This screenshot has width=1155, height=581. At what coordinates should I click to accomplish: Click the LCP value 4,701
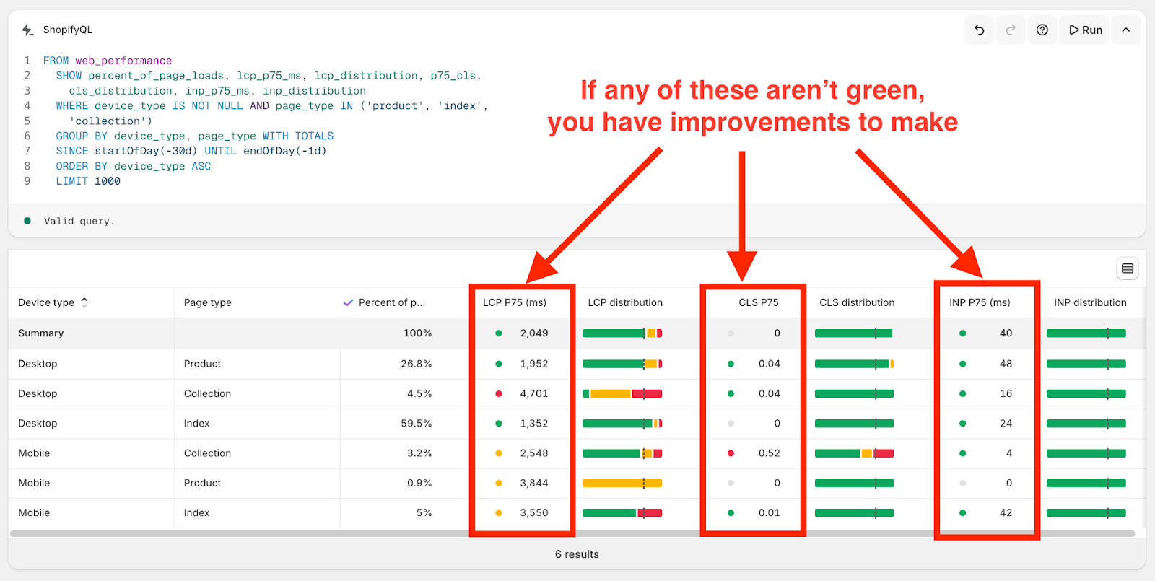(534, 393)
